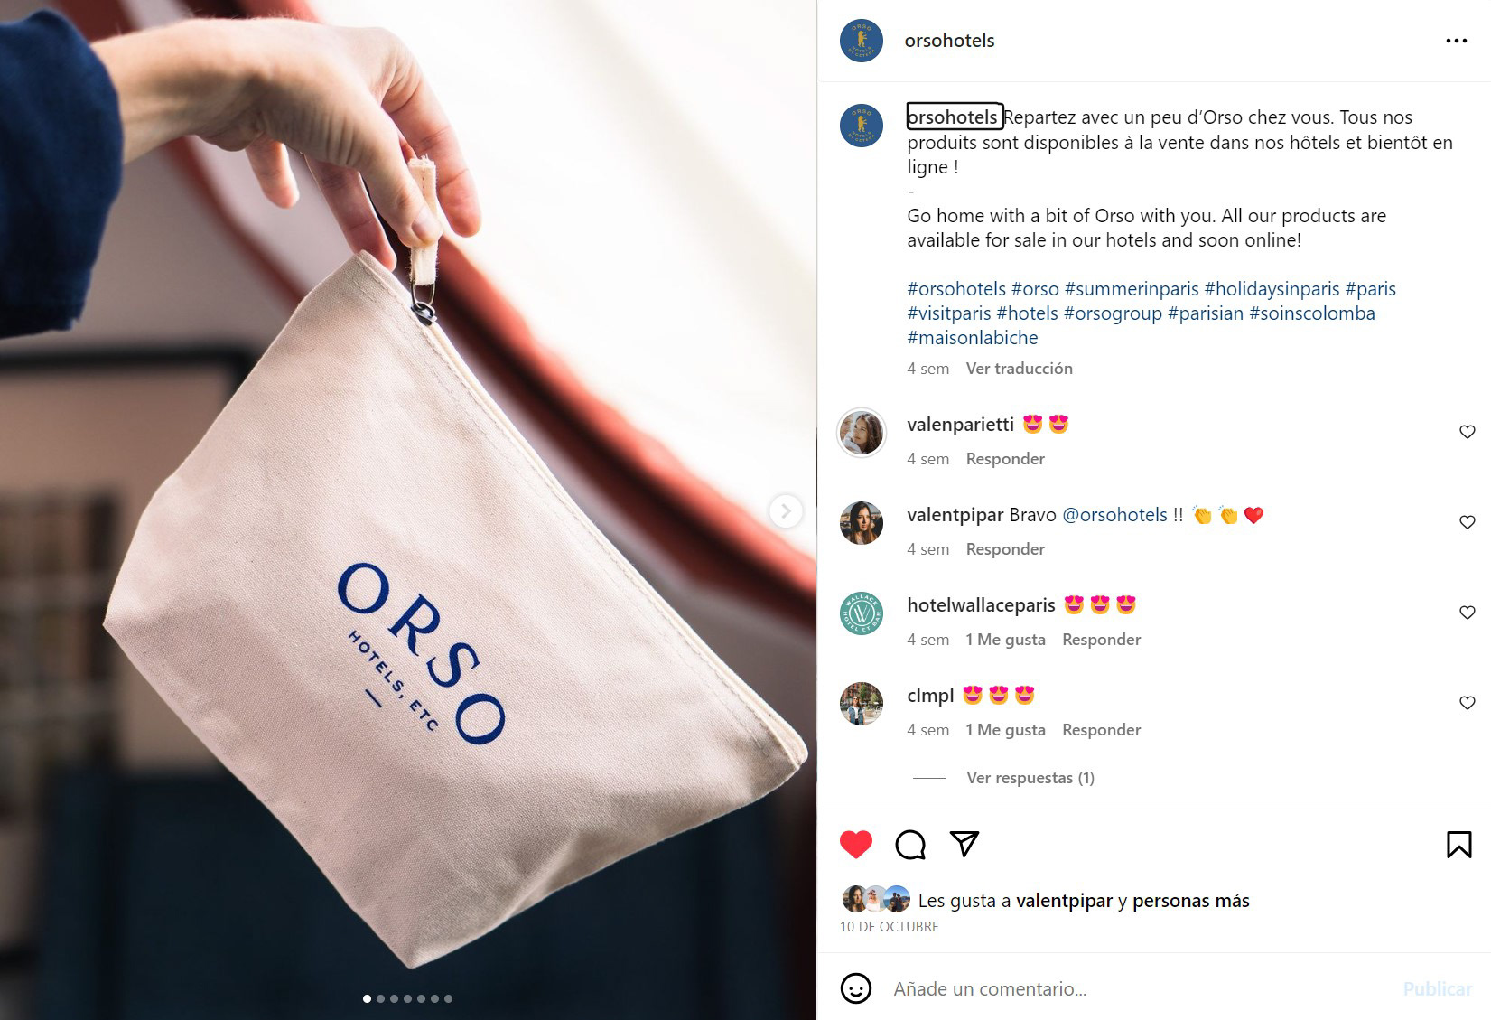The width and height of the screenshot is (1491, 1020).
Task: Share post with paper plane icon
Action: (x=964, y=844)
